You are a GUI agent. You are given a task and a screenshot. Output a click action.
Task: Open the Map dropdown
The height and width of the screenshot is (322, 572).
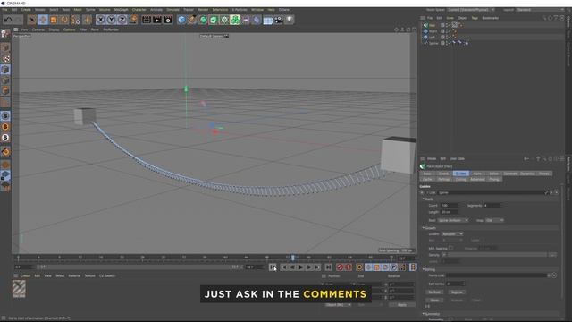coord(494,220)
